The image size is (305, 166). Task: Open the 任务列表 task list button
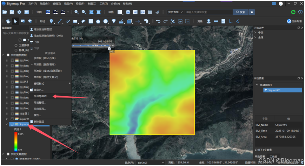click(294, 21)
